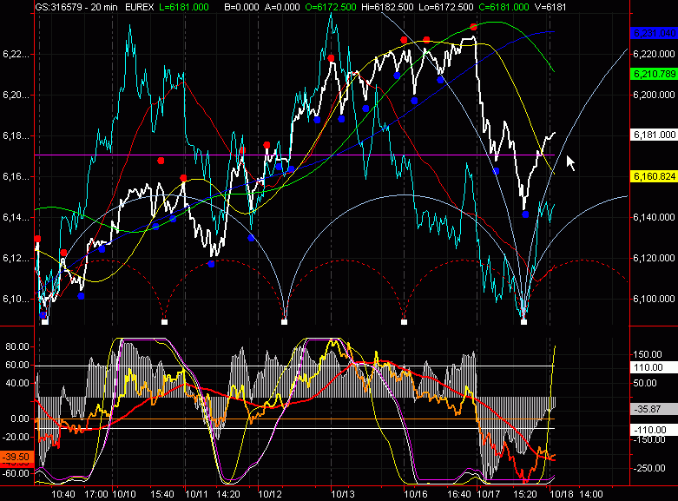Viewport: 678px width, 501px height.
Task: Click the 6,200.000 right axis label
Action: (654, 95)
